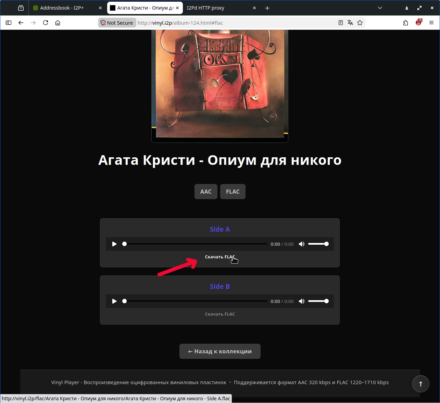Download the Side A FLAC file

pyautogui.click(x=220, y=257)
